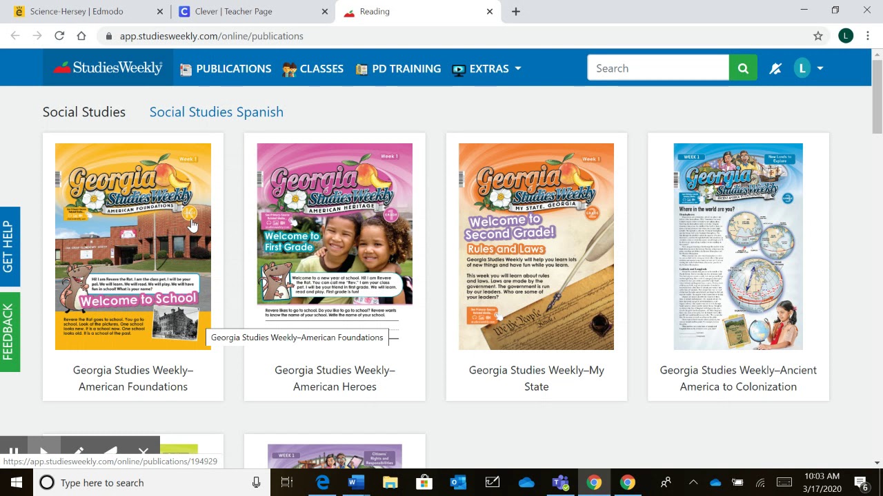
Task: Click the browser address bar URL
Action: click(211, 36)
